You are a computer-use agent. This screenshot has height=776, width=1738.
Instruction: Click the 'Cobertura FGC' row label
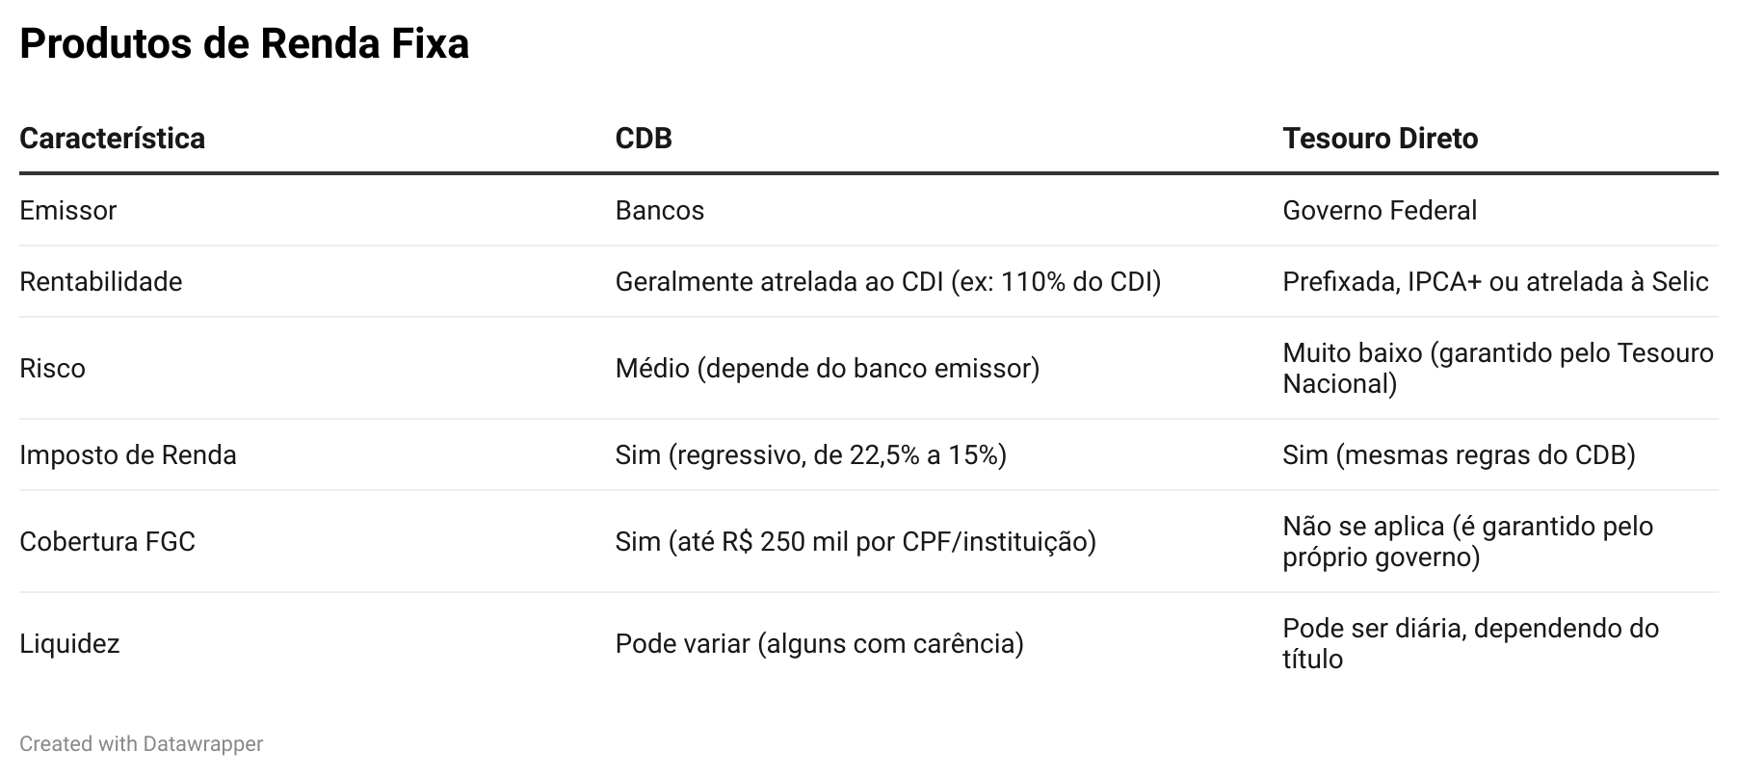point(107,542)
